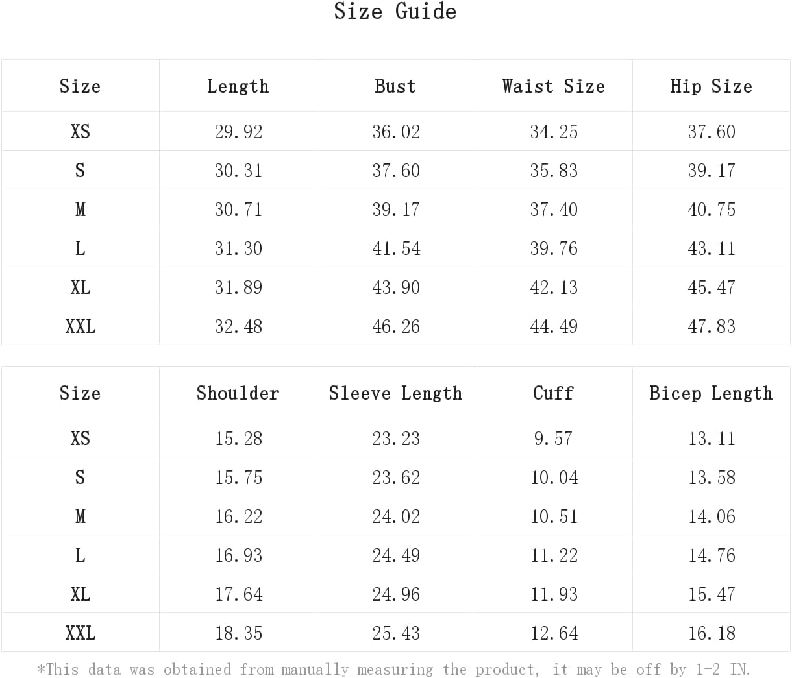Select the L bicep length value 14.76
The height and width of the screenshot is (678, 792).
[x=712, y=555]
